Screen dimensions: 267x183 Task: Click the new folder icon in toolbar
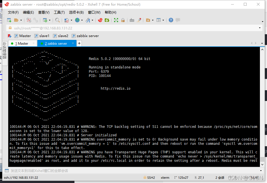coord(148,20)
